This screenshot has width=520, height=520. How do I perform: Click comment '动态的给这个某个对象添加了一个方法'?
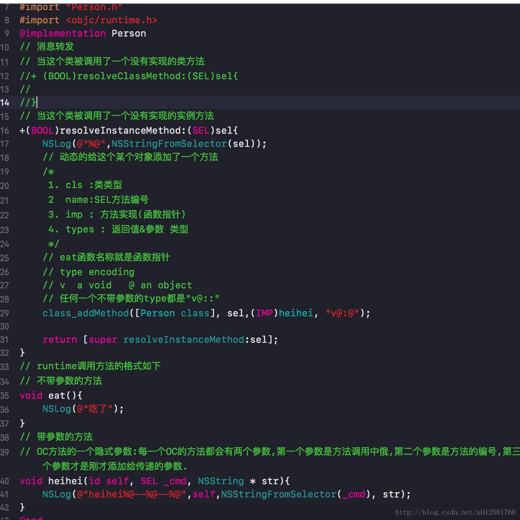(139, 157)
